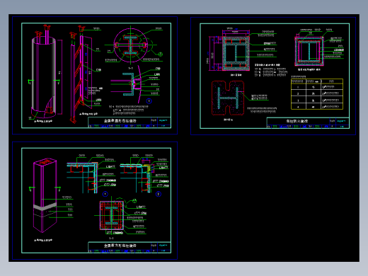Click the title block of the top-left sheet
Screen dimensions: 368x276
[x=130, y=122]
